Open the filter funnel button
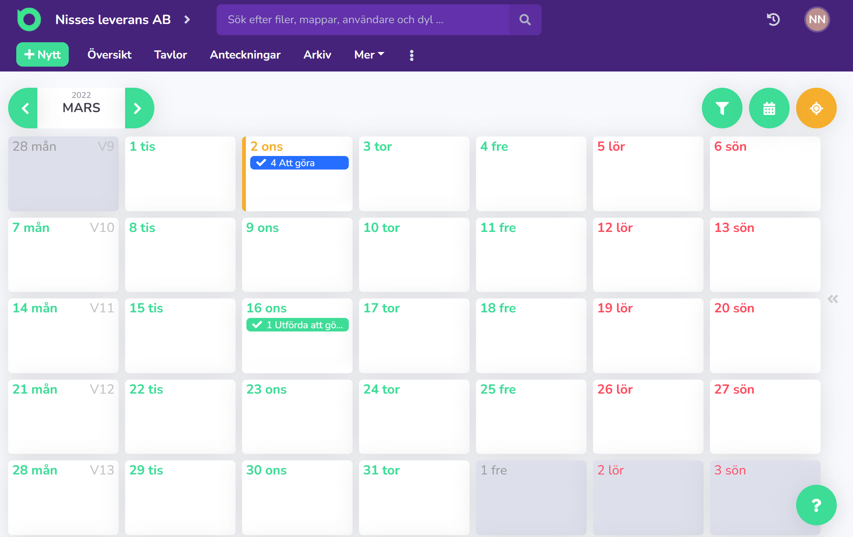Viewport: 853px width, 537px height. [x=722, y=108]
